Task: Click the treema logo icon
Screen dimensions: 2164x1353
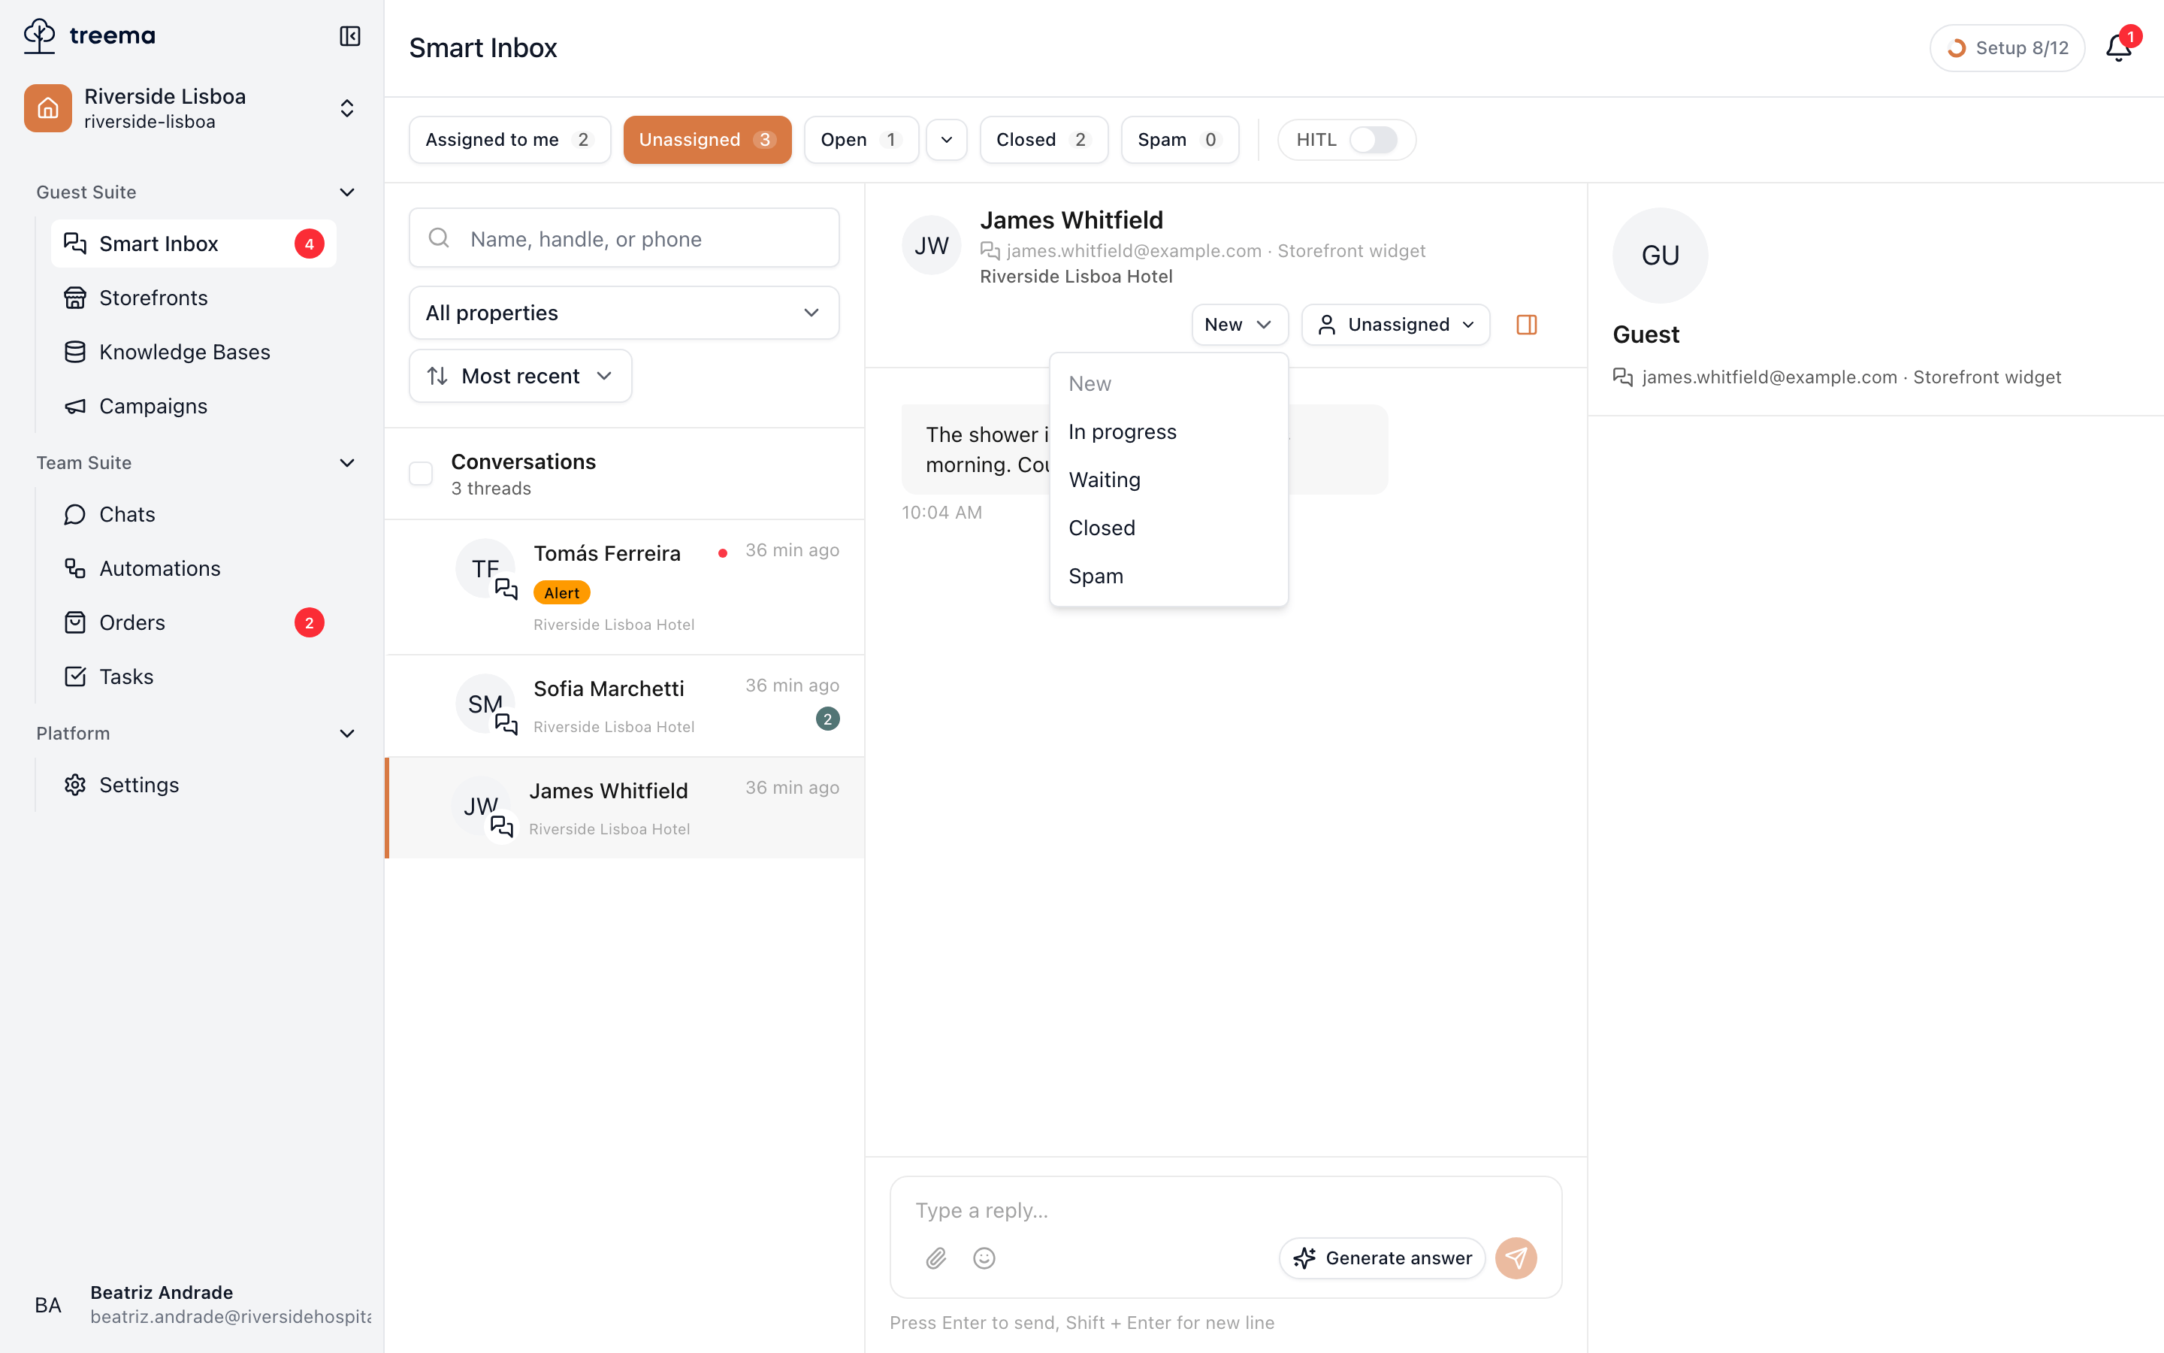Action: point(39,36)
